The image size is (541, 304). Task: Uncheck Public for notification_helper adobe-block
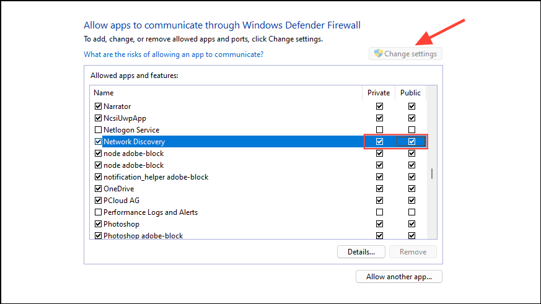click(x=411, y=177)
